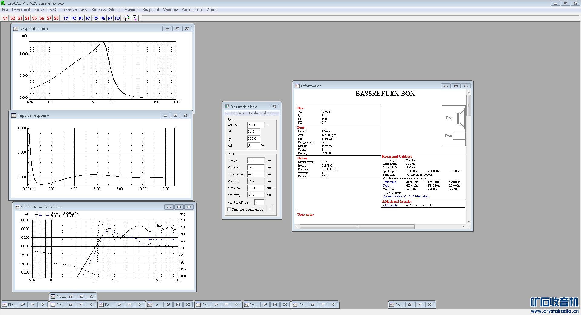This screenshot has height=315, width=581.
Task: Click the box Volume input field
Action: click(x=255, y=125)
